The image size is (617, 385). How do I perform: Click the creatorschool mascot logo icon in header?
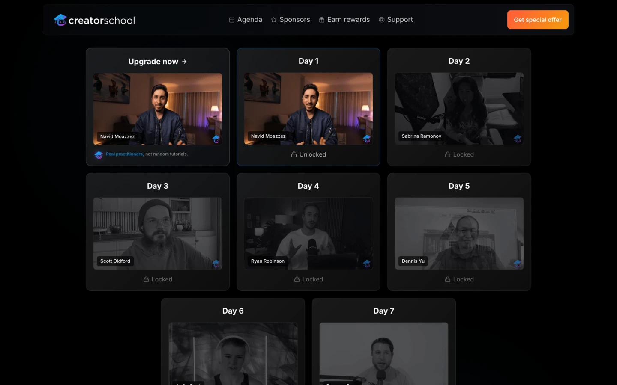pos(60,20)
